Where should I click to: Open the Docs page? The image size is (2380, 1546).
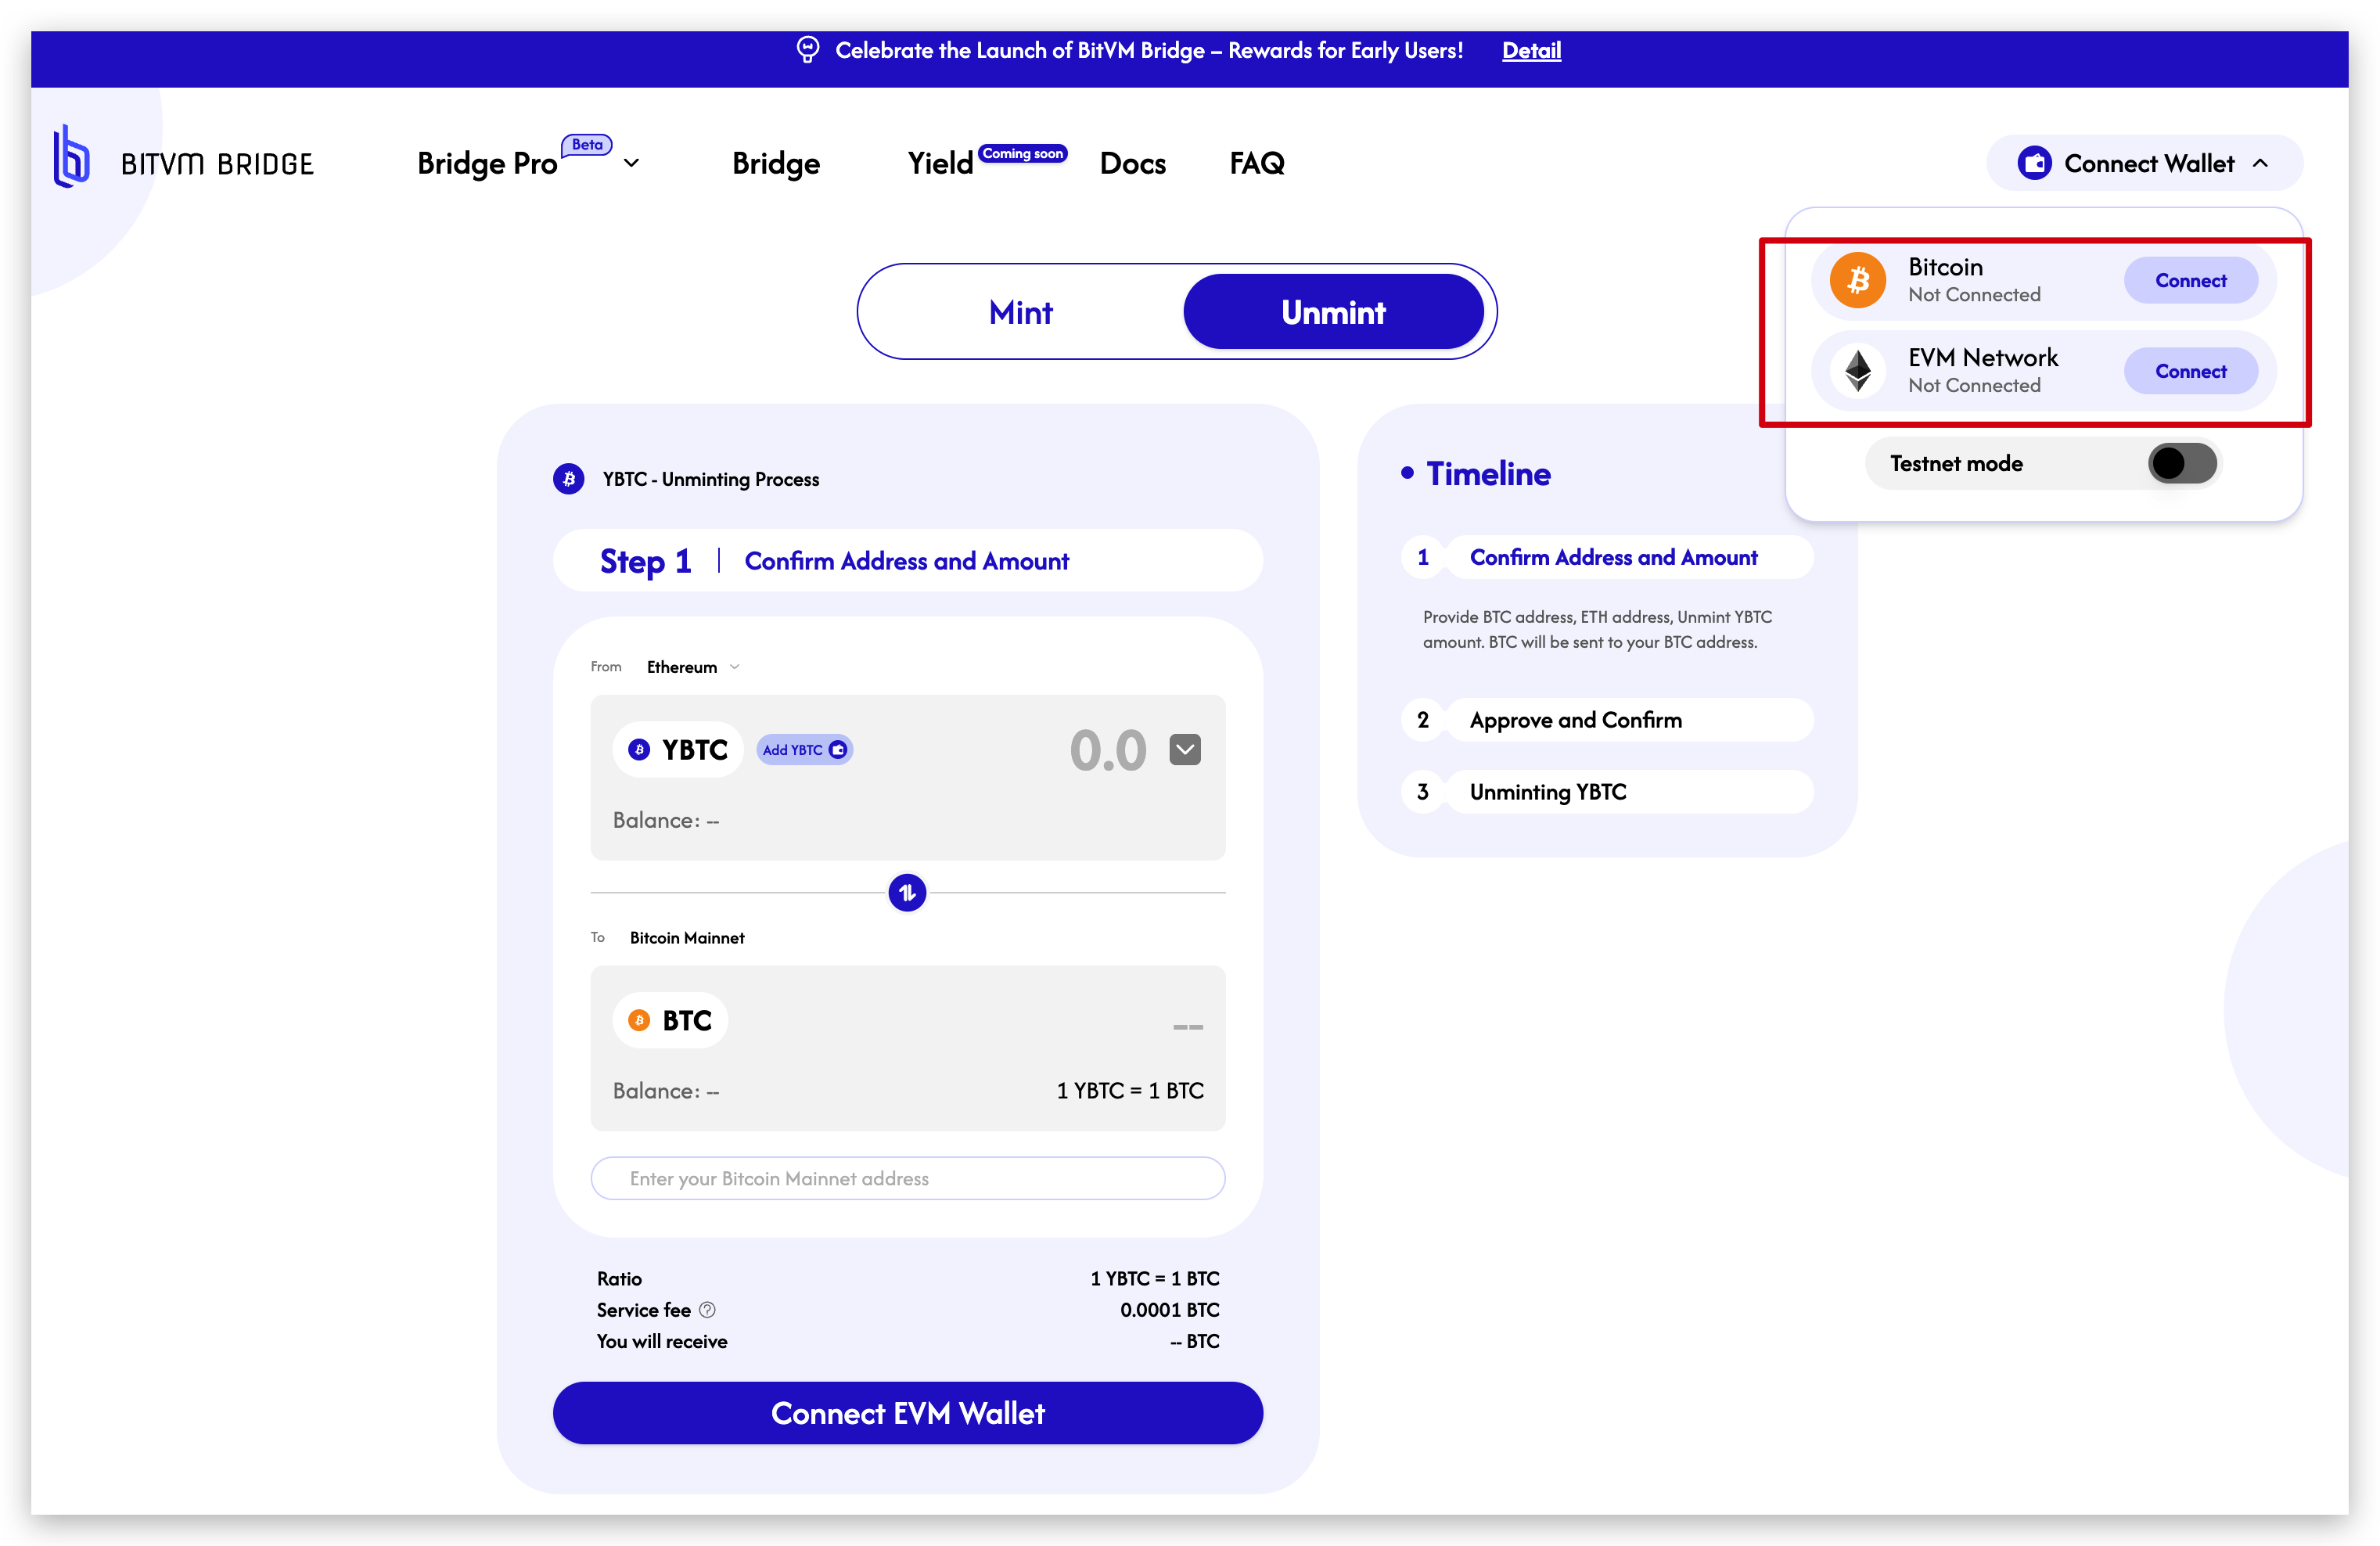pos(1132,163)
